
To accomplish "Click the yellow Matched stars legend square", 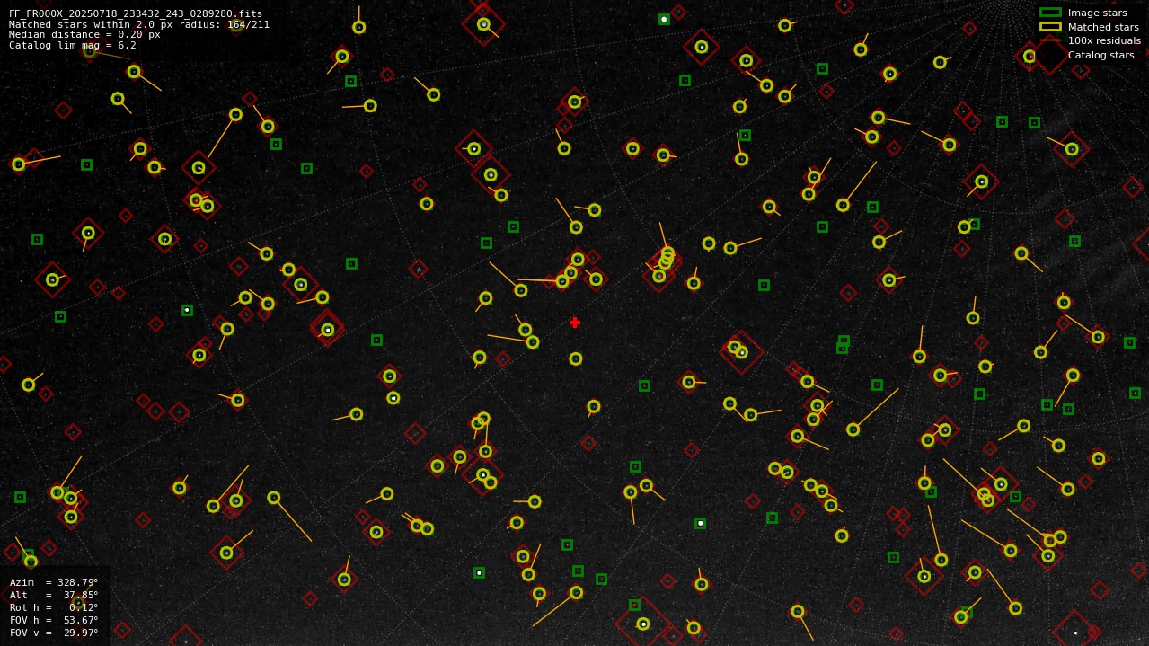I will (x=1050, y=27).
